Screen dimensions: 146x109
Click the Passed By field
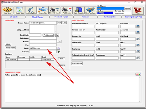[x=83, y=39]
